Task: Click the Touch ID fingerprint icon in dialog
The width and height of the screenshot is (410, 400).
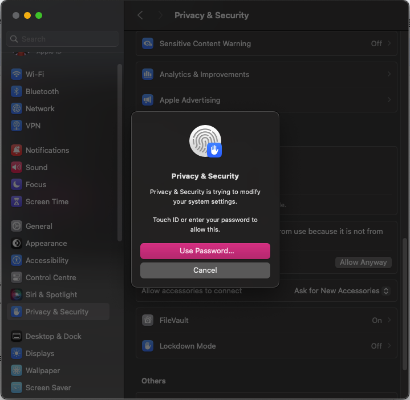Action: coord(205,141)
